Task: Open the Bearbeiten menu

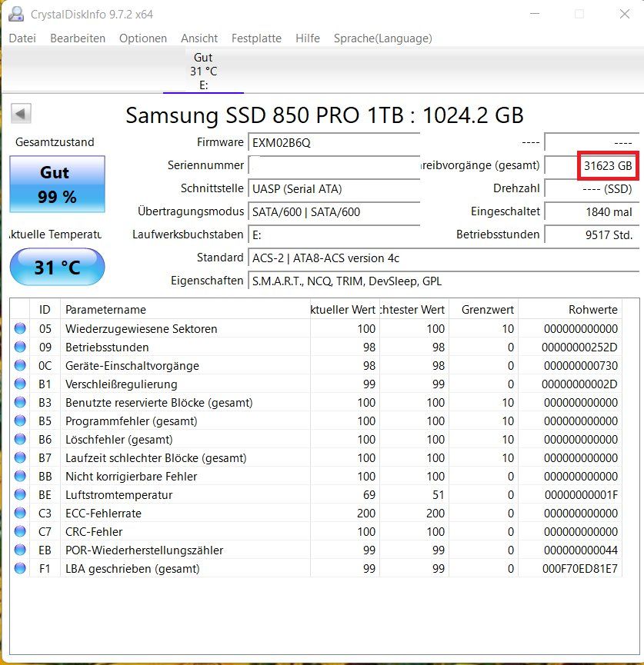Action: click(78, 38)
